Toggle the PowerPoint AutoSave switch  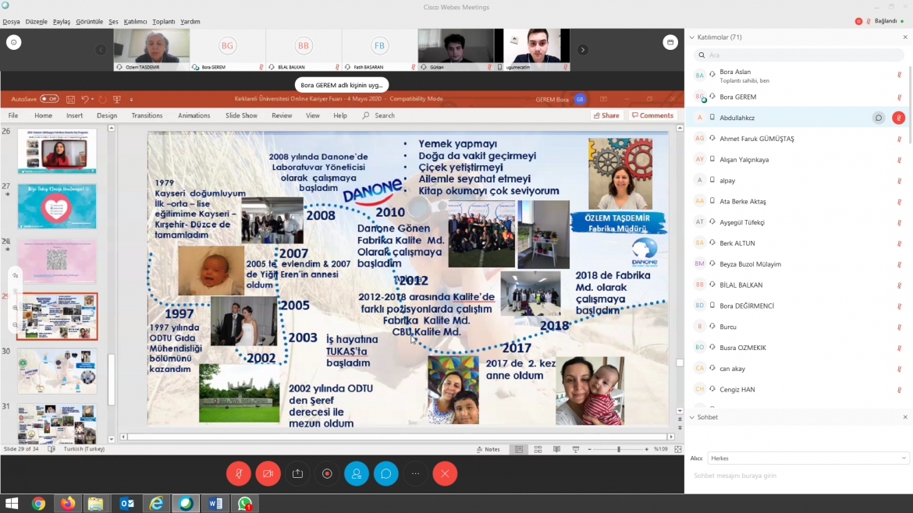[x=49, y=99]
